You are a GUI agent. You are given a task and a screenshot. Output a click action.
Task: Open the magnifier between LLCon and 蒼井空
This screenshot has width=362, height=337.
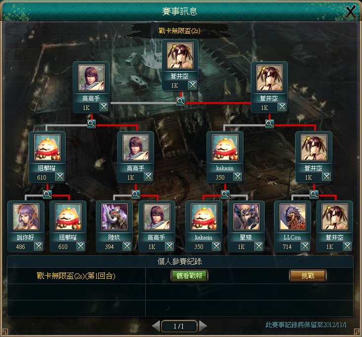click(314, 194)
